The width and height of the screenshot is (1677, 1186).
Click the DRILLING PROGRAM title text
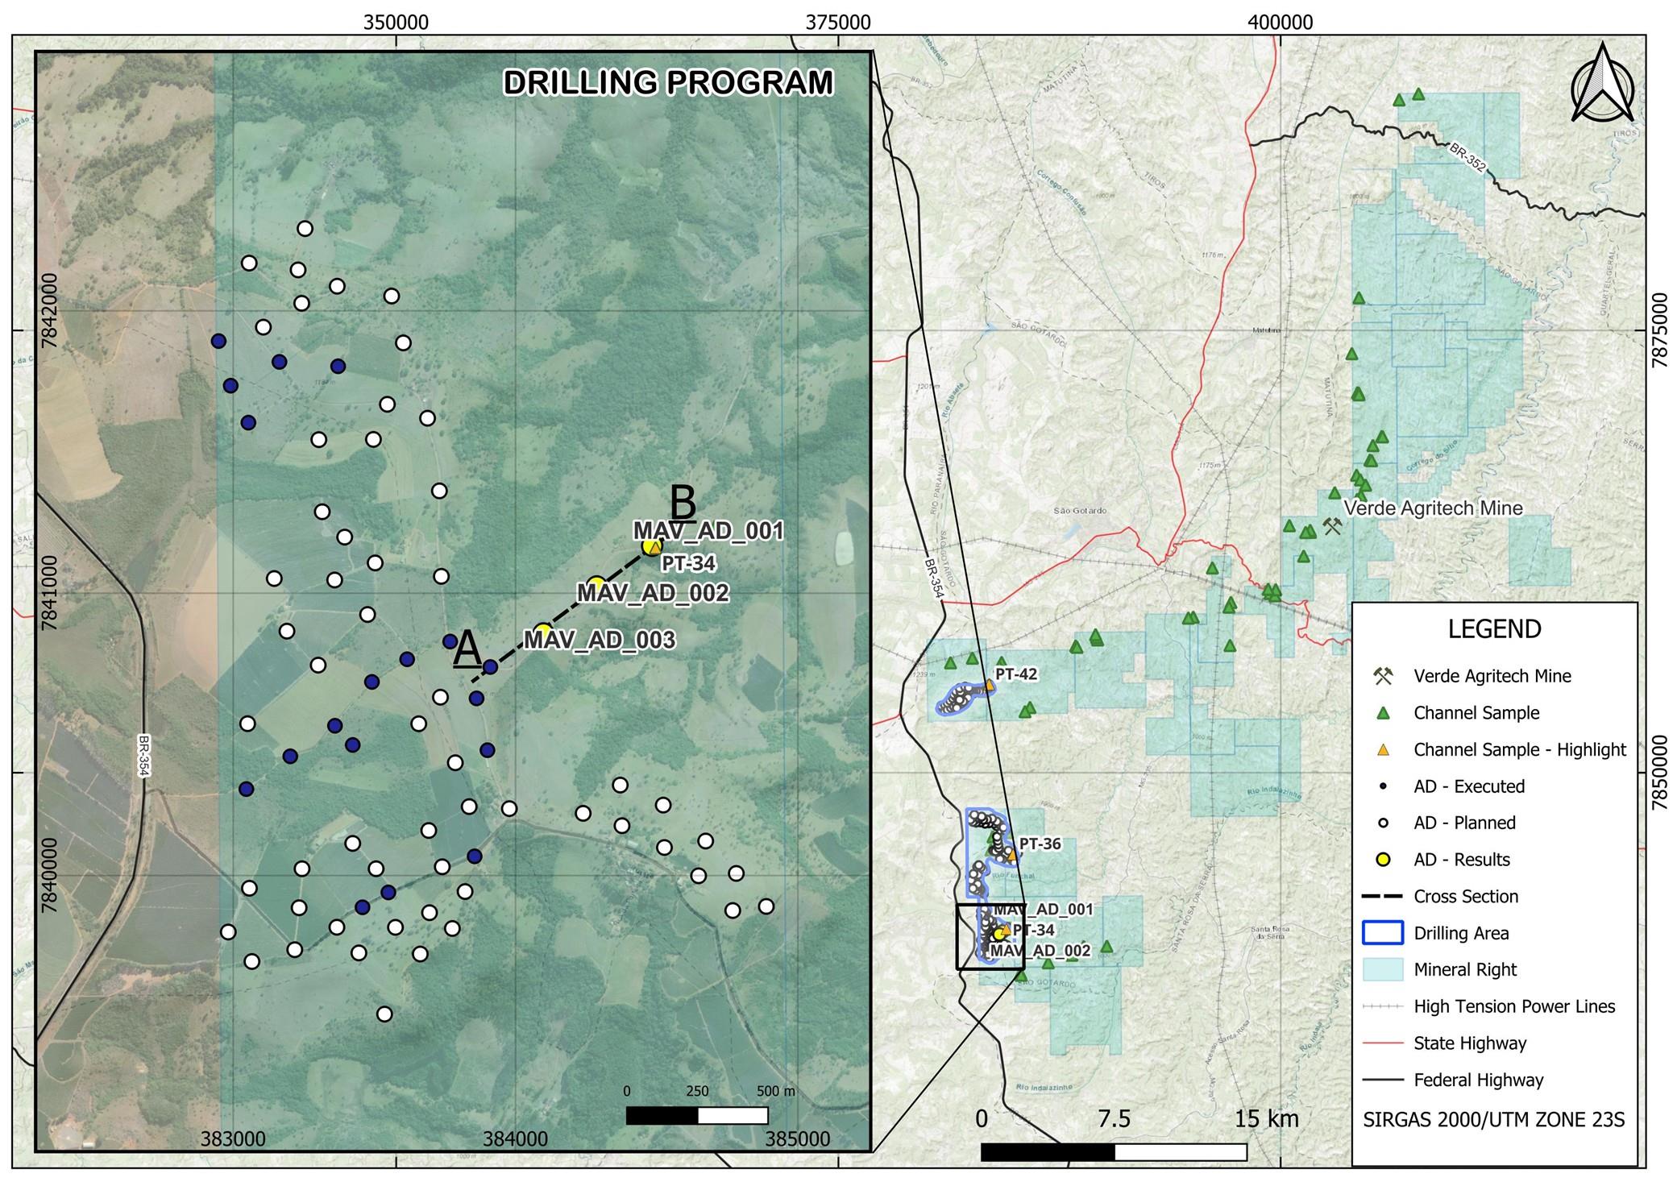tap(668, 83)
